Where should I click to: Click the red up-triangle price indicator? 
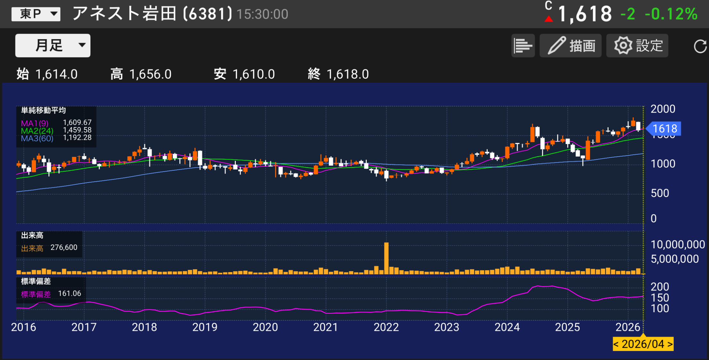click(549, 19)
